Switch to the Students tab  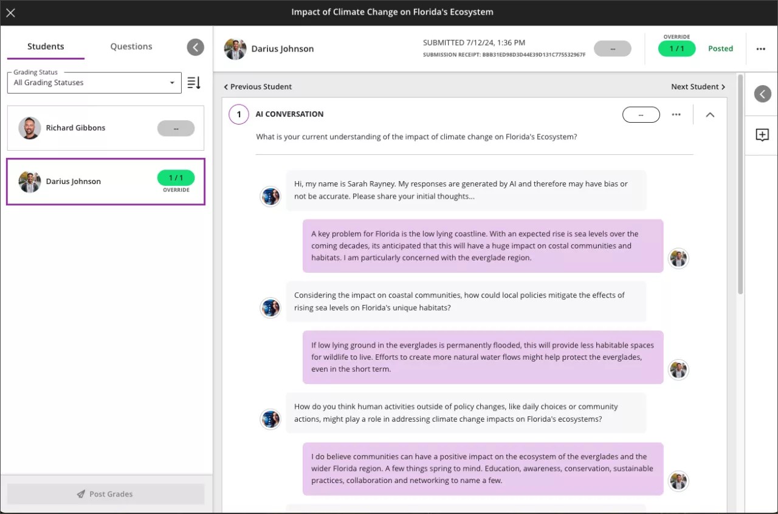[45, 46]
